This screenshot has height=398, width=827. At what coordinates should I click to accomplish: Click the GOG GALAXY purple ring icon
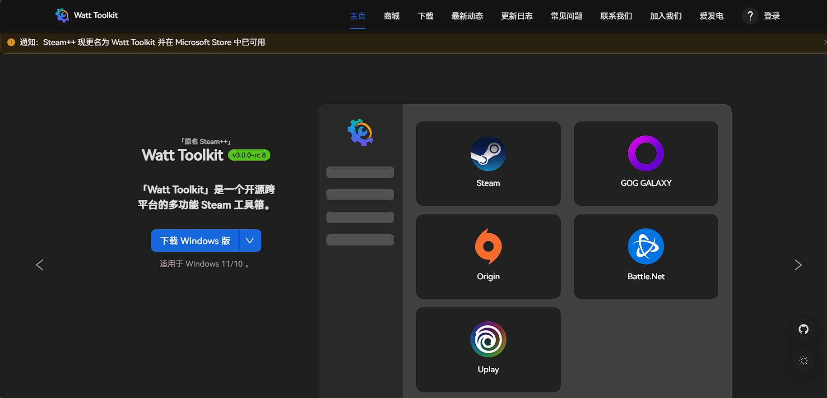[646, 153]
